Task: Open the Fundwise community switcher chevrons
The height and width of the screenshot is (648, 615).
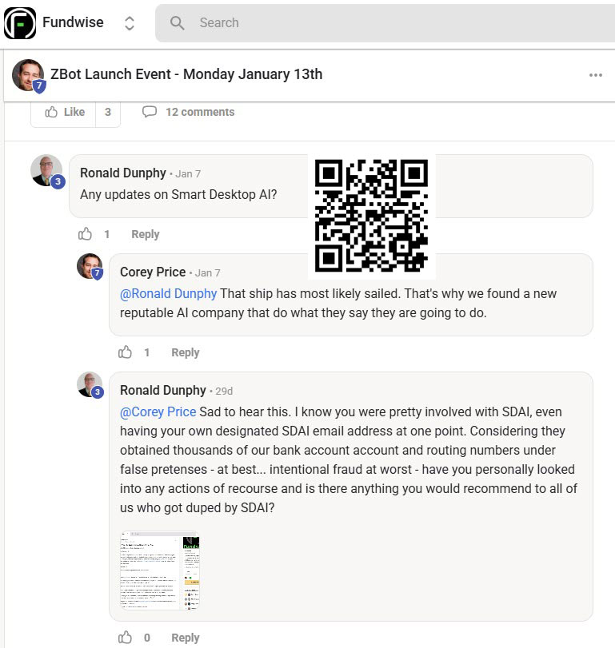Action: click(x=130, y=23)
